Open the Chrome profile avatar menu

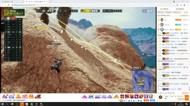click(184, 5)
